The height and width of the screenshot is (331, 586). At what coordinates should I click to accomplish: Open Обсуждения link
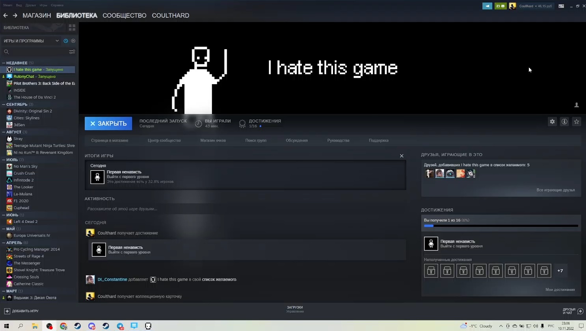click(297, 140)
